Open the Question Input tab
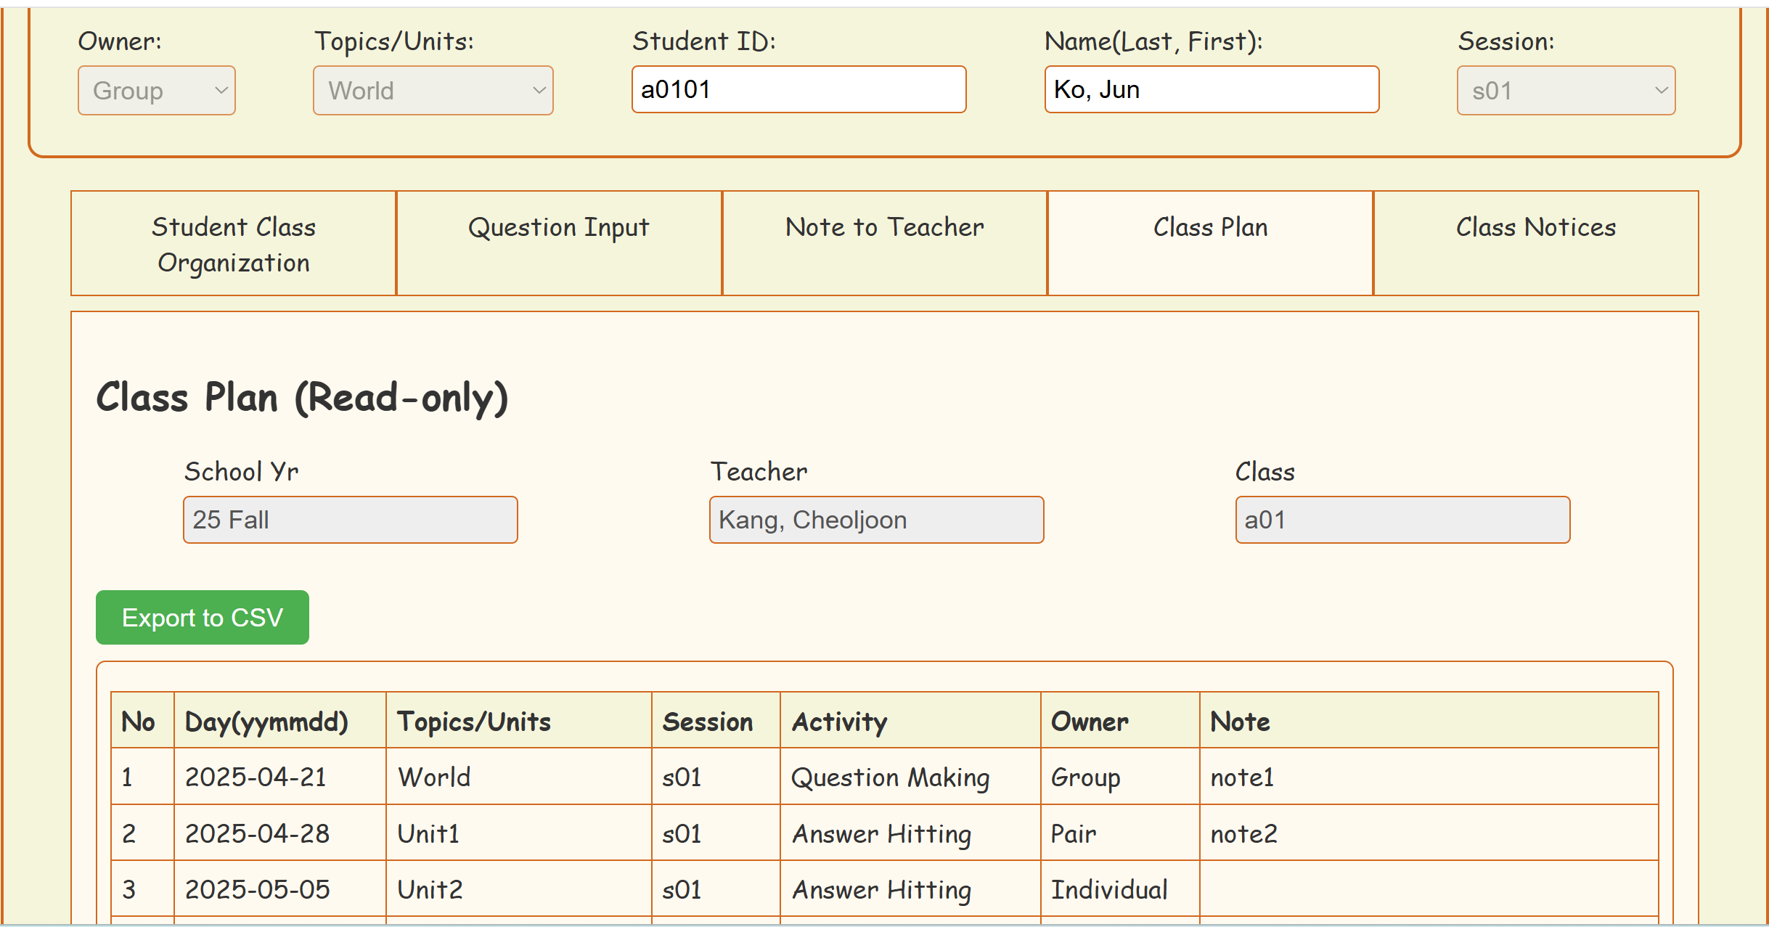 coord(558,244)
